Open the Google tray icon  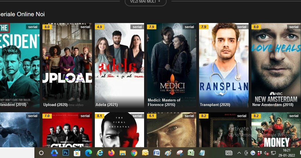[x=253, y=153]
